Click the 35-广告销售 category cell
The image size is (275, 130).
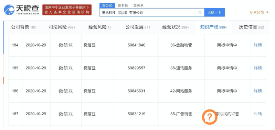[x=181, y=114]
